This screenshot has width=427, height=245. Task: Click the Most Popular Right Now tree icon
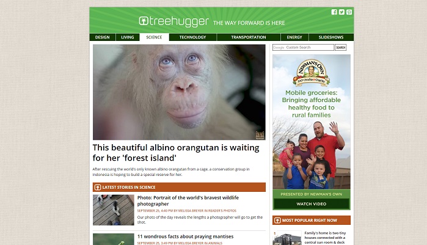[x=277, y=220]
